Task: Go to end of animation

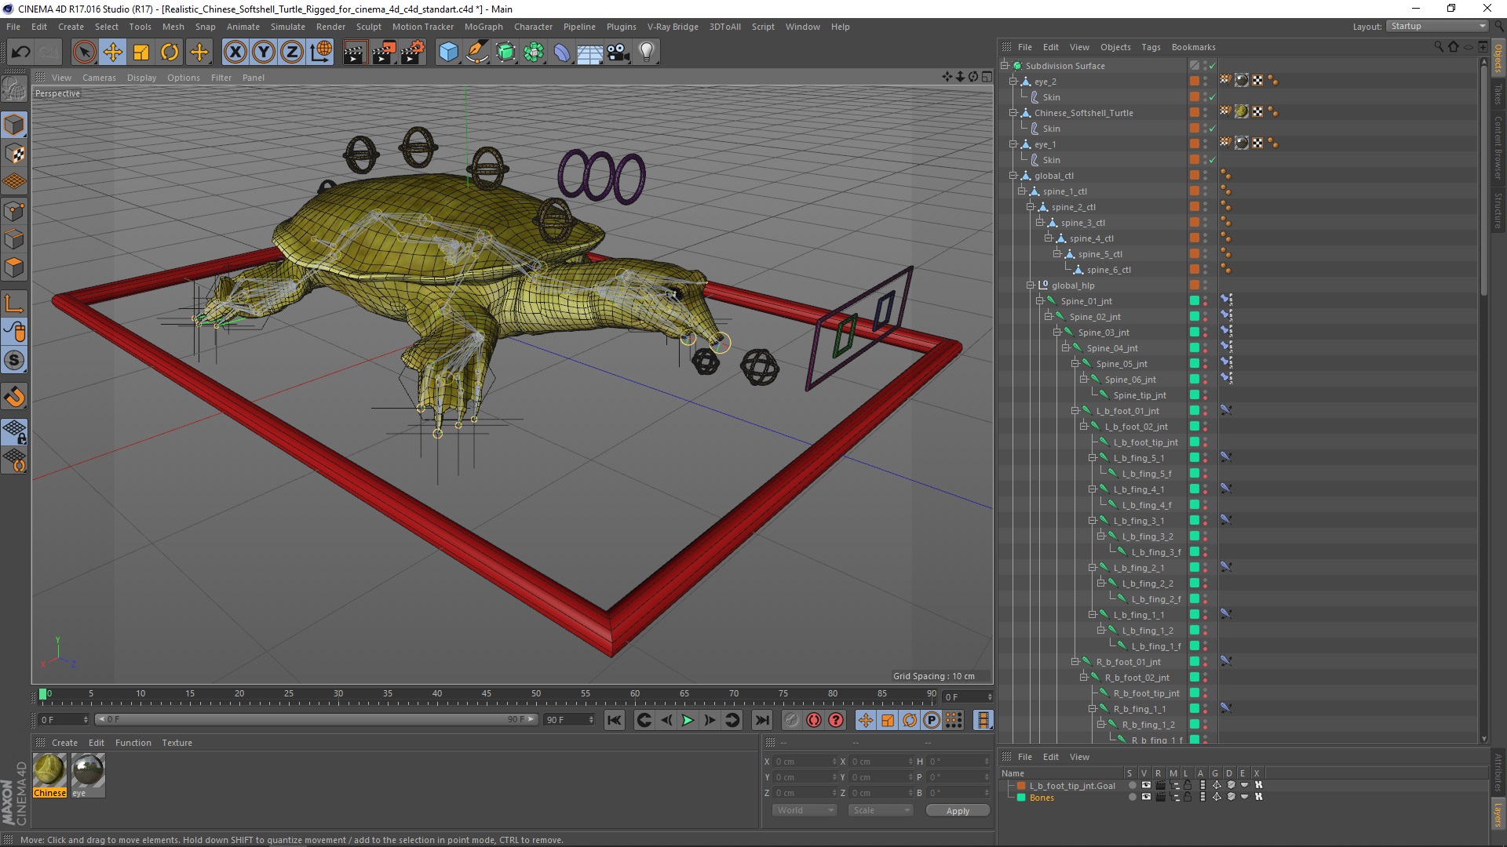Action: tap(761, 720)
